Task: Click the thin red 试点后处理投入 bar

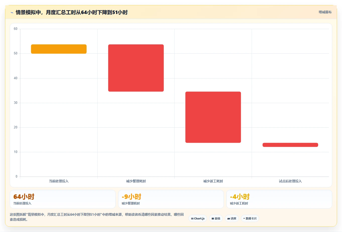Action: pyautogui.click(x=290, y=145)
